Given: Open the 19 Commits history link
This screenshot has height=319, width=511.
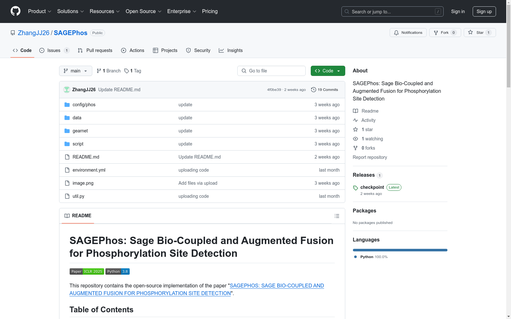Looking at the screenshot, I should [x=324, y=90].
